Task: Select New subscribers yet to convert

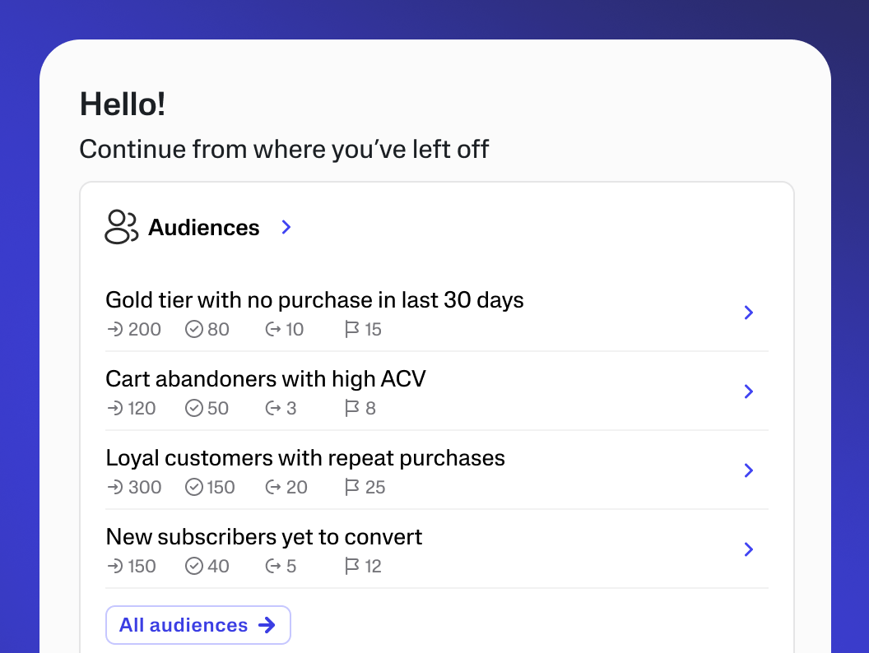Action: pos(263,537)
